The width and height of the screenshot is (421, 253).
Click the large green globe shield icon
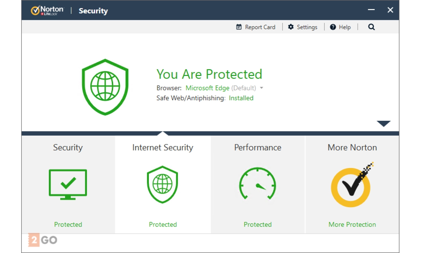(105, 87)
